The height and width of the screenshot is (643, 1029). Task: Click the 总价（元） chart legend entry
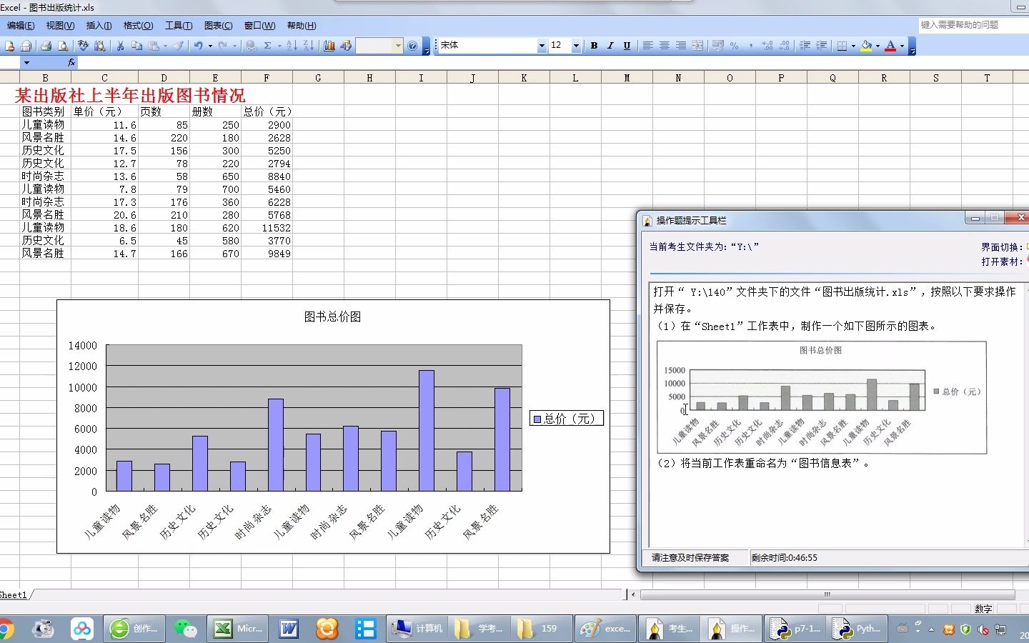tap(567, 419)
